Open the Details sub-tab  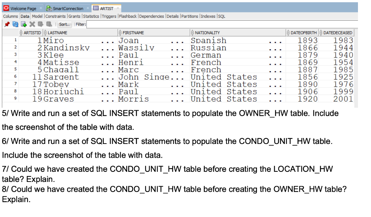pyautogui.click(x=172, y=16)
